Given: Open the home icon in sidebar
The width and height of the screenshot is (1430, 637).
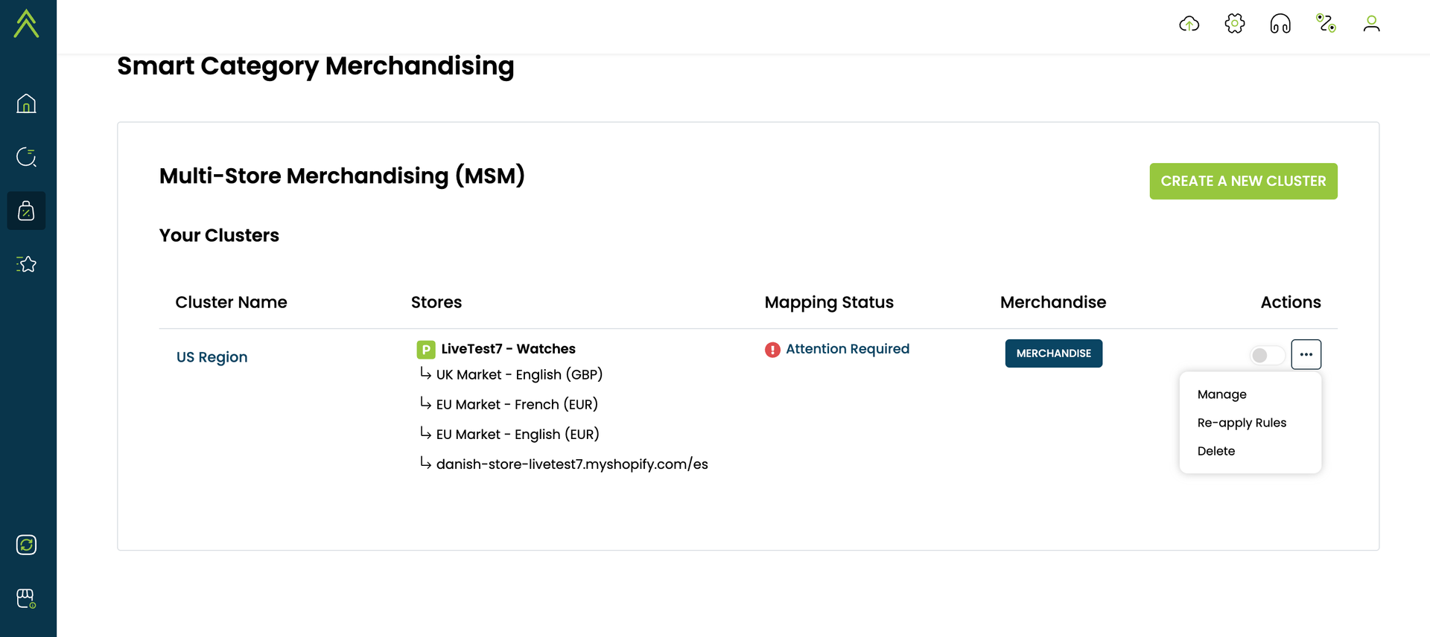Looking at the screenshot, I should click(26, 103).
